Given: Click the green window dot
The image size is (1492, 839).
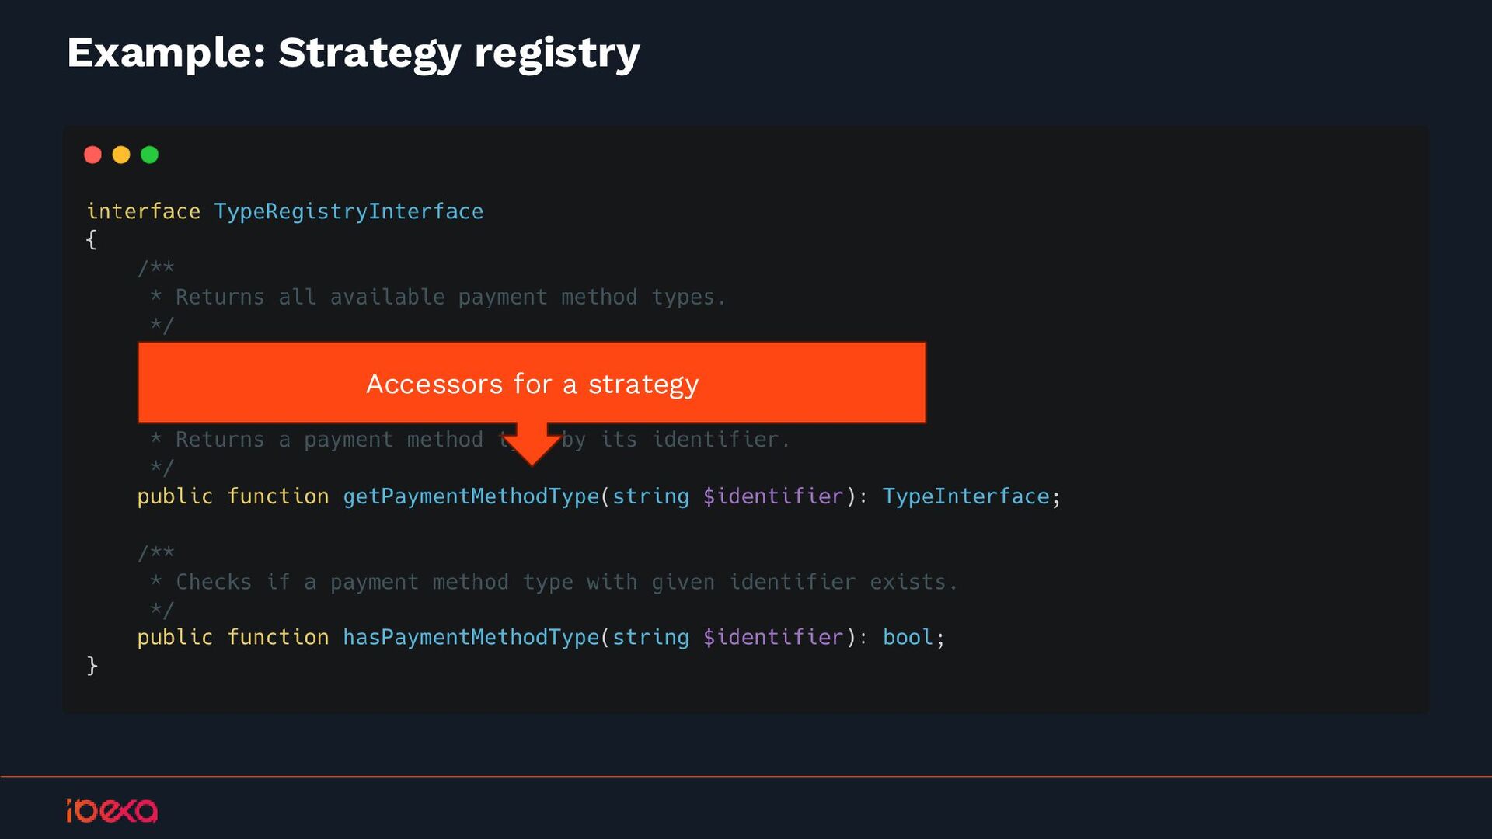Looking at the screenshot, I should 150,155.
